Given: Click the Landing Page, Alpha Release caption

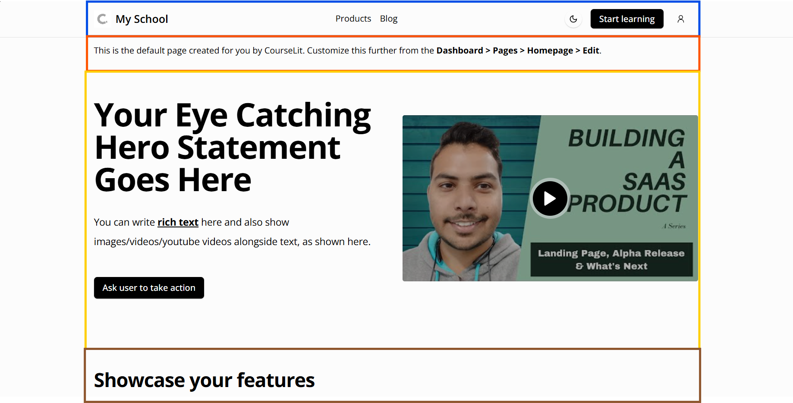Looking at the screenshot, I should pyautogui.click(x=611, y=259).
